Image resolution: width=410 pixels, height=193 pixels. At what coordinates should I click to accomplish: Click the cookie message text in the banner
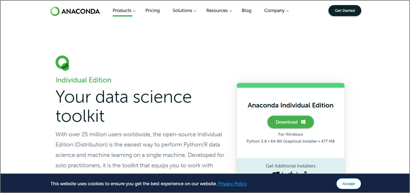coord(134,184)
